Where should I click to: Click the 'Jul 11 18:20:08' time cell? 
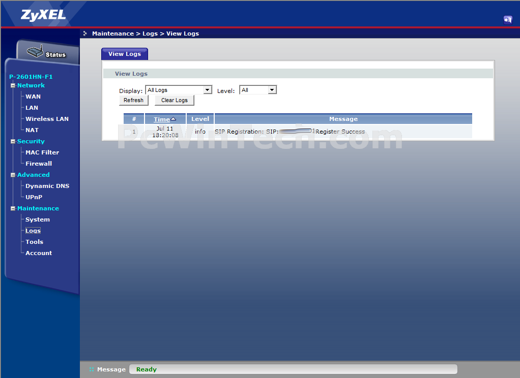[x=165, y=132]
